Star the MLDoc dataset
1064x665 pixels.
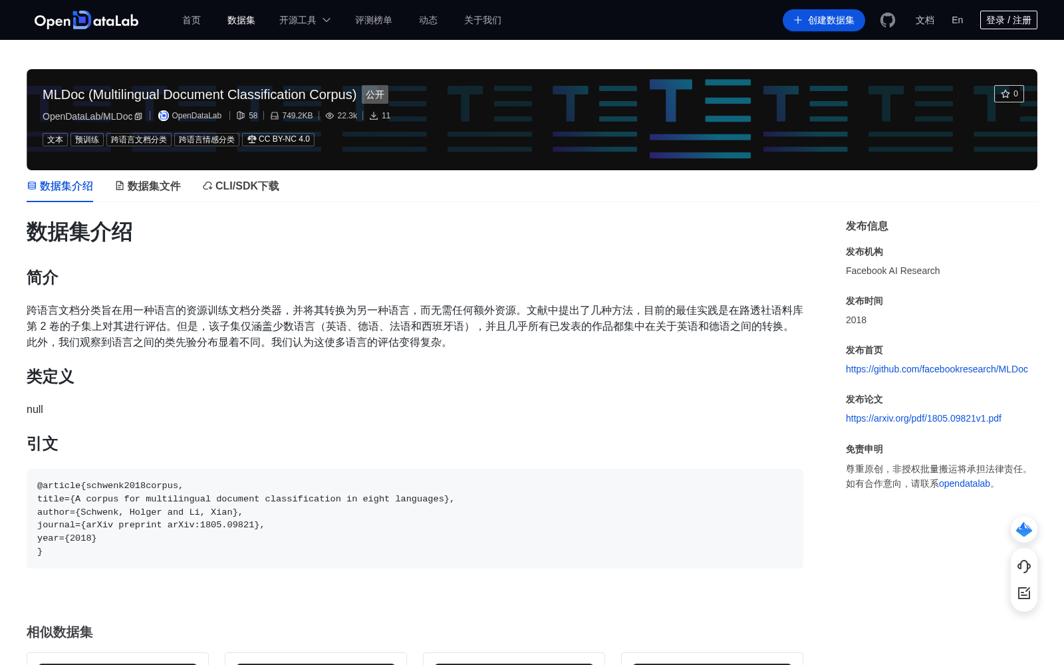point(1009,94)
